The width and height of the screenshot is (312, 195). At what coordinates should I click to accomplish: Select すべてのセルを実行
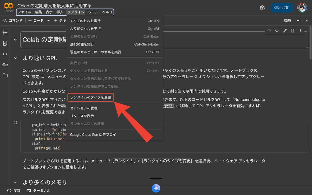pos(115,21)
